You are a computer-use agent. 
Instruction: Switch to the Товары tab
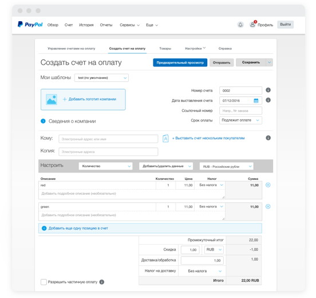(165, 48)
